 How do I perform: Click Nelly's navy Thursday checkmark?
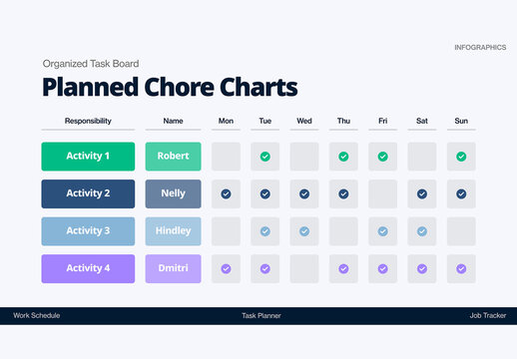pyautogui.click(x=343, y=193)
